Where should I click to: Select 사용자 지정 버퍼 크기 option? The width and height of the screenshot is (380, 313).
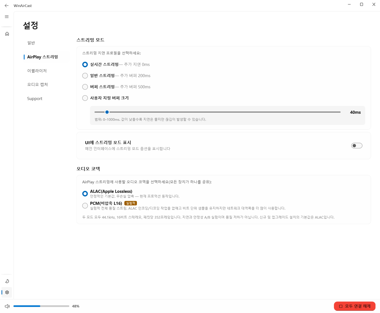tap(106, 98)
